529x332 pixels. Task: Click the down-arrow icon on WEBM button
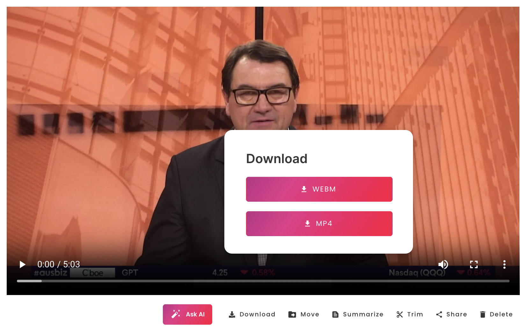click(304, 189)
